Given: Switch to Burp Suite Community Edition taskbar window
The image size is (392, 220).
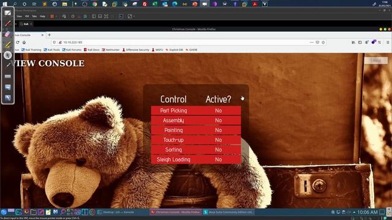Looking at the screenshot, I should (228, 212).
